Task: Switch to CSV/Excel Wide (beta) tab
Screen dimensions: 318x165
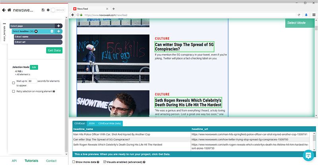Action: [110, 123]
